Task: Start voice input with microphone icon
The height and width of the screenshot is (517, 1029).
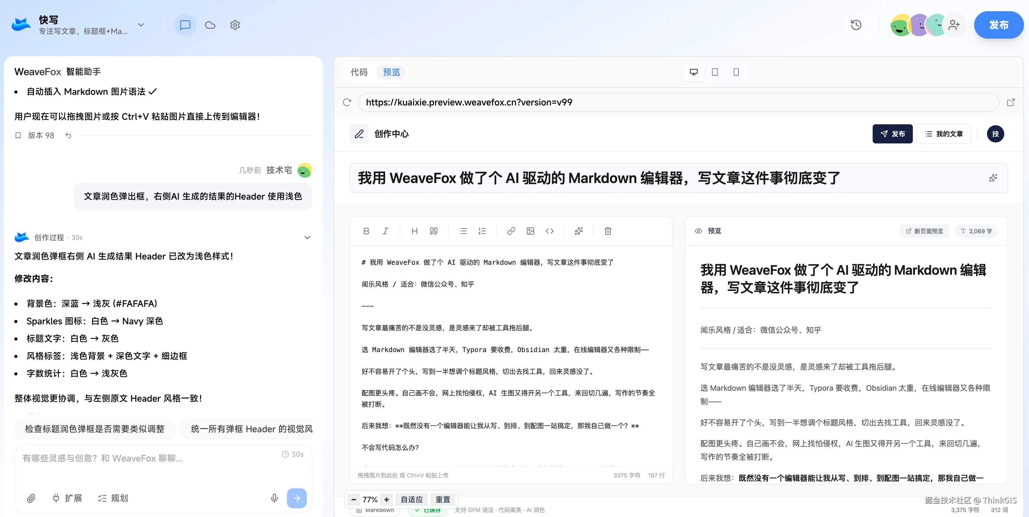Action: click(x=274, y=498)
